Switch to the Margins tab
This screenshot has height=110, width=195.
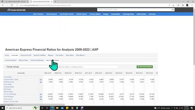tap(51, 55)
